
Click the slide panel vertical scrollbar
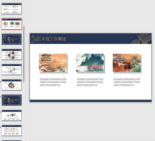(24, 54)
